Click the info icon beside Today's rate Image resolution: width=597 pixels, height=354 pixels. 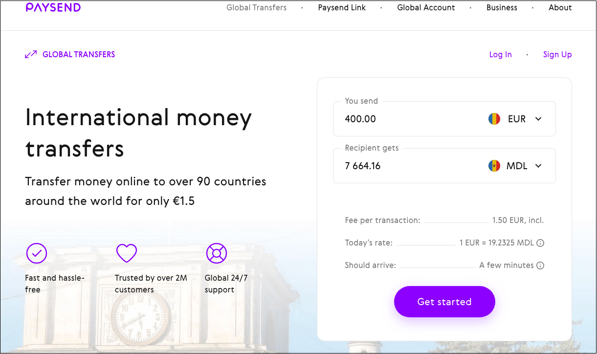click(x=540, y=243)
